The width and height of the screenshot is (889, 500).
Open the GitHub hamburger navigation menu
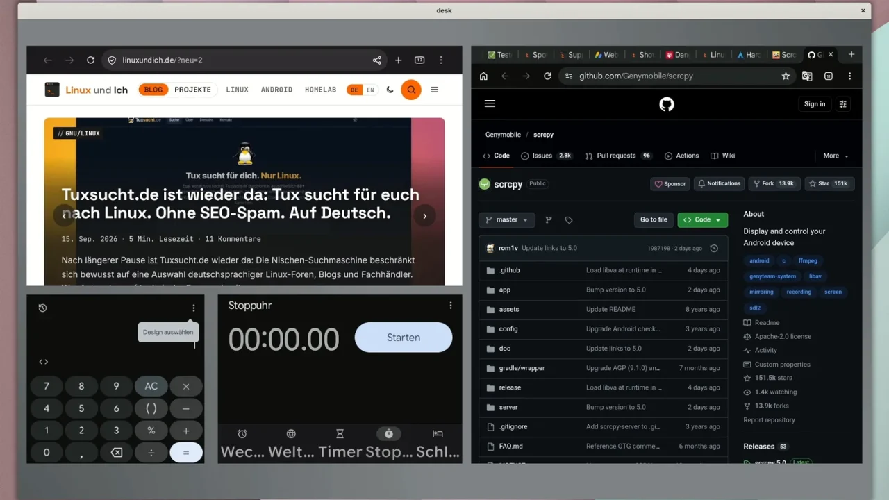pyautogui.click(x=490, y=103)
